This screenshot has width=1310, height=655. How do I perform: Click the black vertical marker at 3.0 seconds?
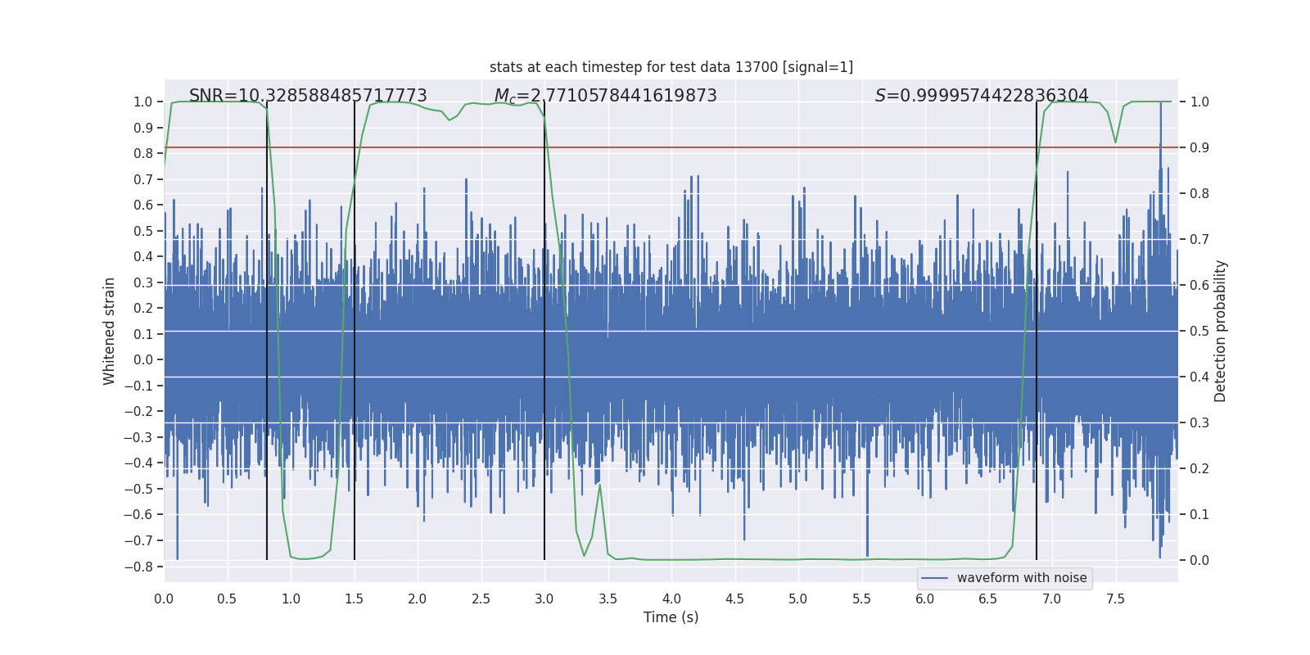coord(544,331)
